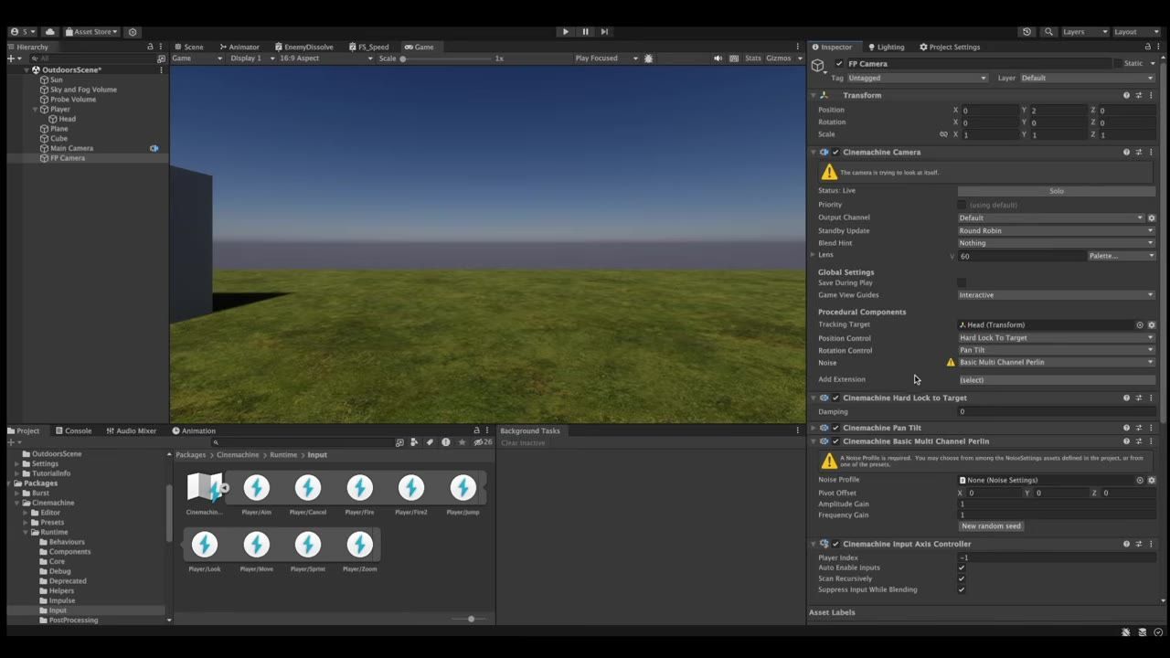
Task: Change Position Control dropdown
Action: (x=1056, y=338)
